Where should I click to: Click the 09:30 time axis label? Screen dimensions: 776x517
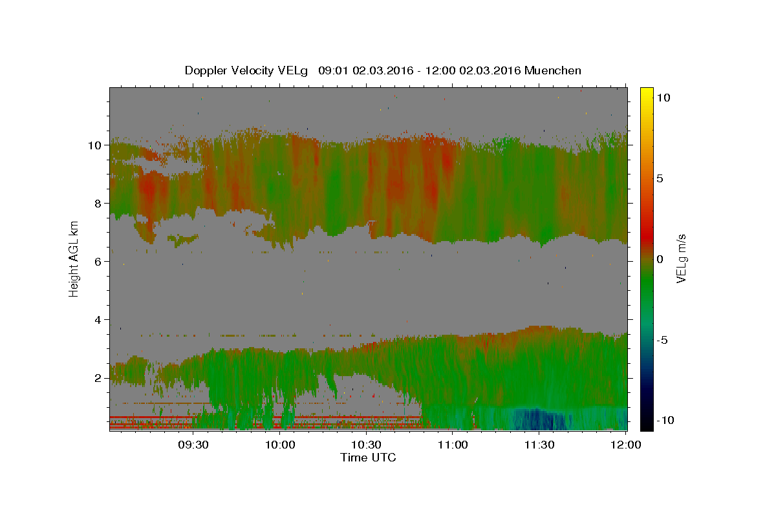click(x=193, y=445)
